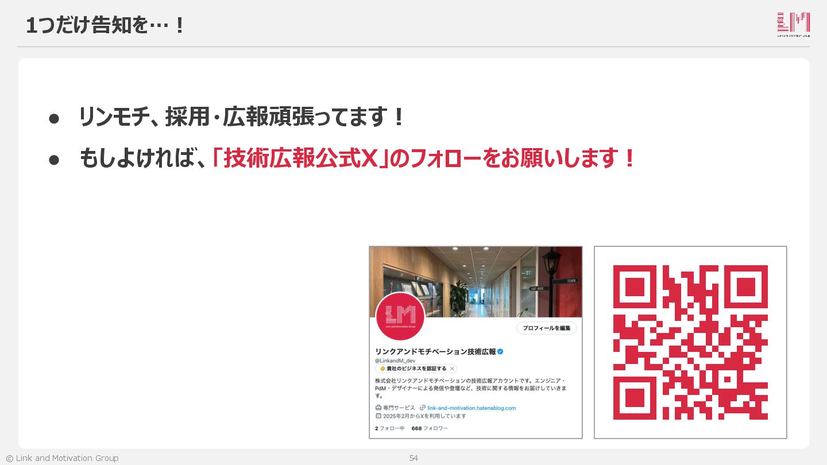Click the slide title 1つだけ告知を…！
Viewport: 827px width, 465px height.
coord(106,25)
